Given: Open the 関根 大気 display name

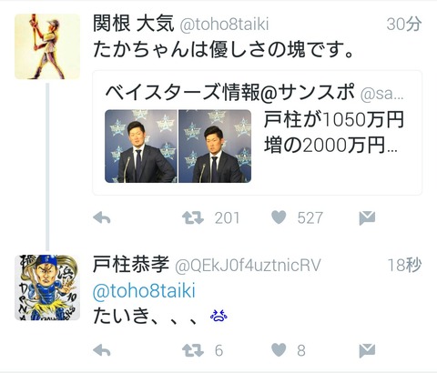Looking at the screenshot, I should point(134,24).
